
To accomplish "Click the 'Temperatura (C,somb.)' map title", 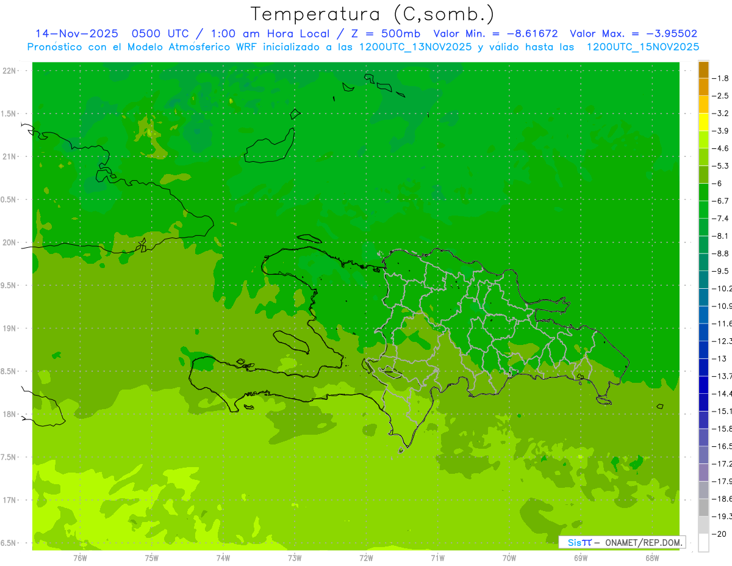I will (x=373, y=14).
